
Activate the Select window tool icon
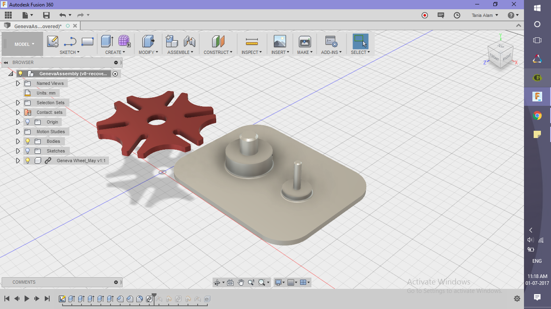(x=361, y=41)
